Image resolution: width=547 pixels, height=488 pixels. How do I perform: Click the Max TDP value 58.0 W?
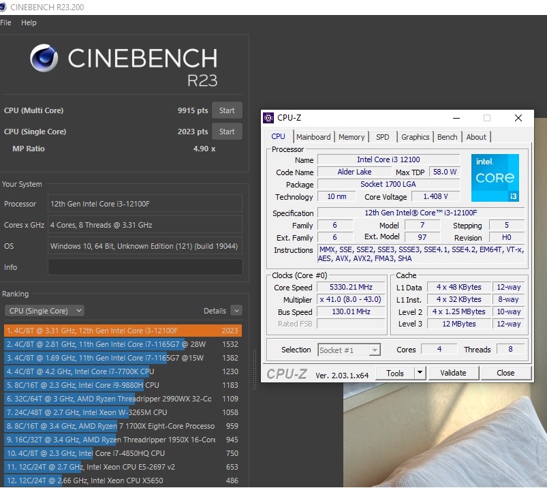point(445,172)
